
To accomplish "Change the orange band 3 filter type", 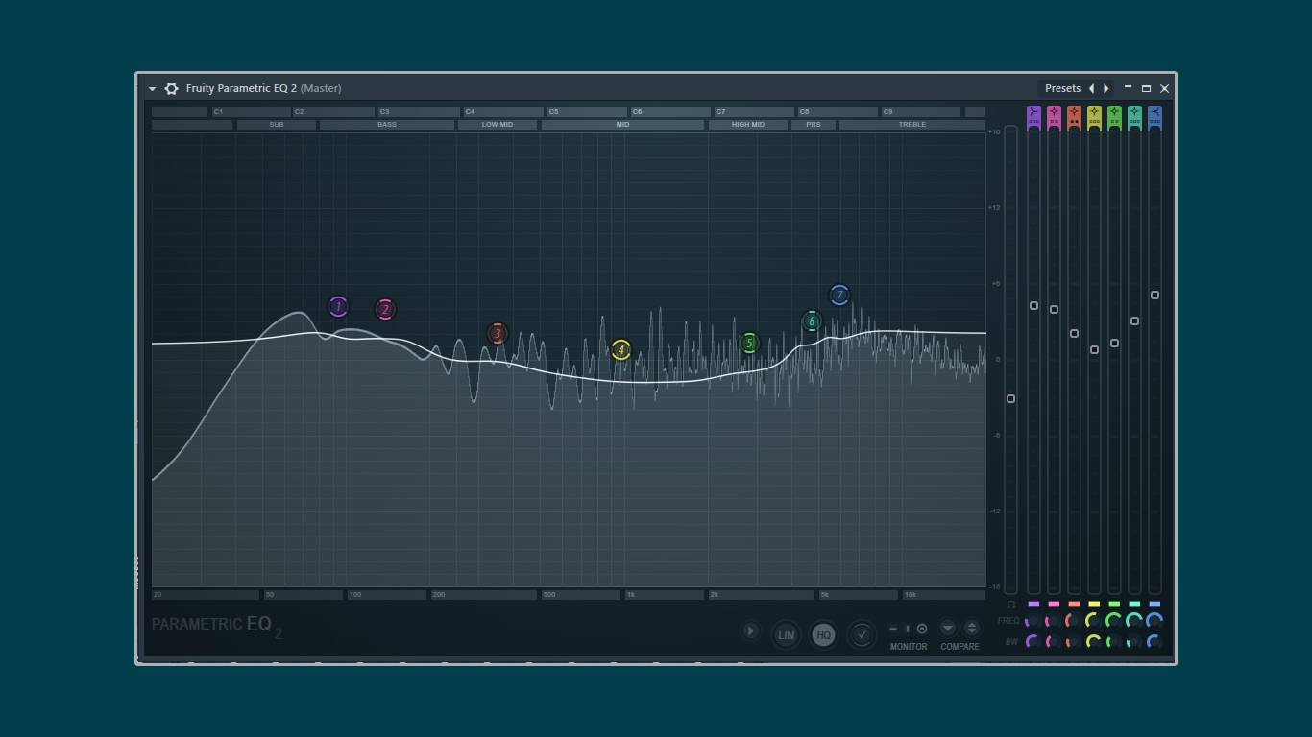I will 1074,116.
